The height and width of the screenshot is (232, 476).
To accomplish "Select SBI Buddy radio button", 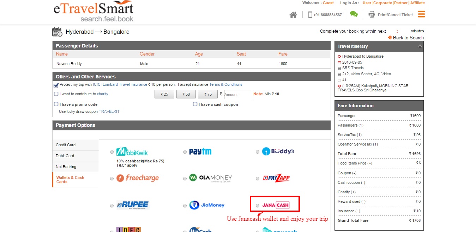I will 258,152.
